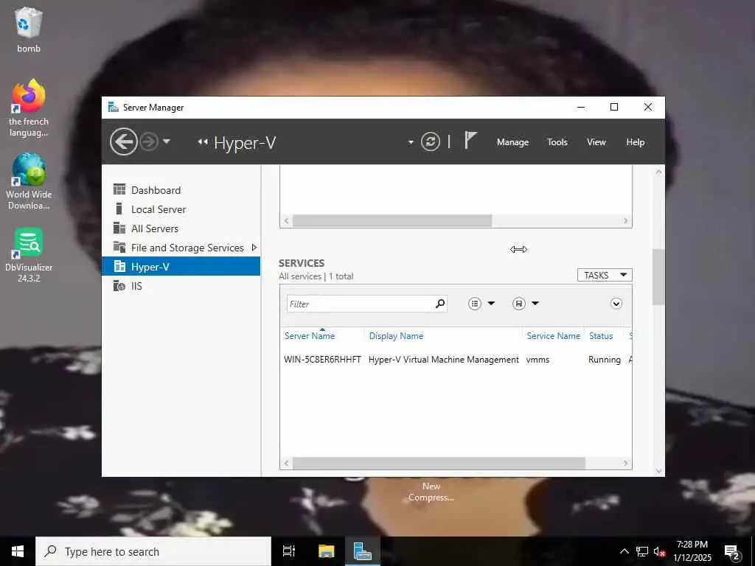The height and width of the screenshot is (566, 755).
Task: Expand File and Storage Services arrow
Action: pyautogui.click(x=254, y=248)
